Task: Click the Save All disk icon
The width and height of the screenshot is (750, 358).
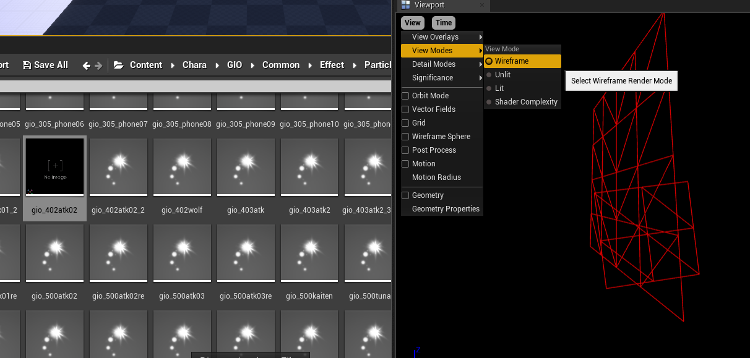Action: point(27,65)
